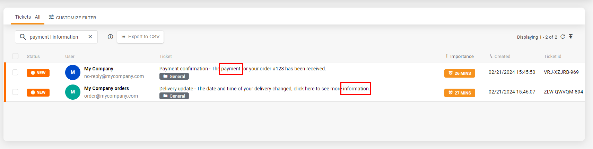Click the 27 MINS importance badge
The image size is (593, 149).
(x=460, y=93)
